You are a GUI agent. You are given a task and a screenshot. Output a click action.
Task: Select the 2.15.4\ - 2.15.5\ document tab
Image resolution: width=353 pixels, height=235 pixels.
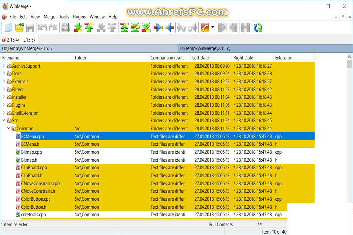click(x=19, y=40)
